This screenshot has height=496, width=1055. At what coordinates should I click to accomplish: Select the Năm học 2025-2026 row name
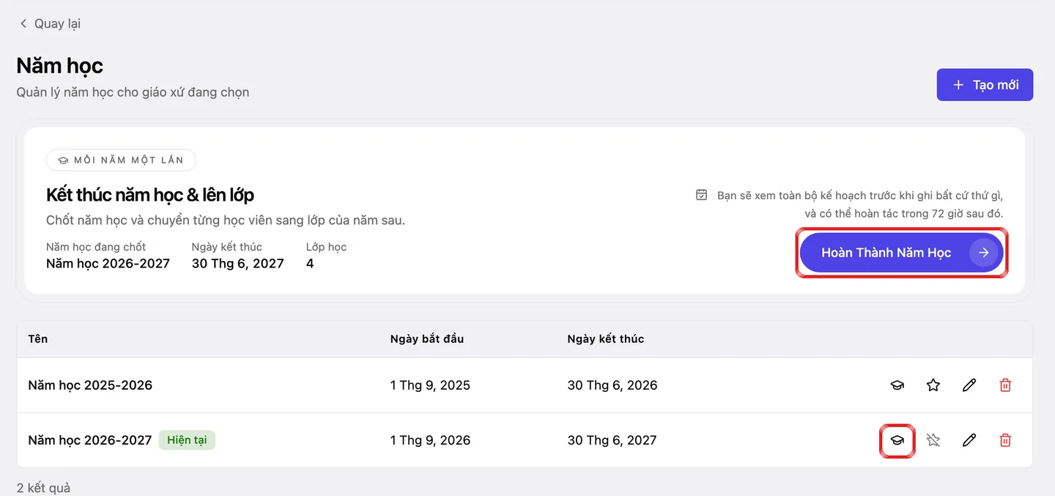(x=90, y=385)
